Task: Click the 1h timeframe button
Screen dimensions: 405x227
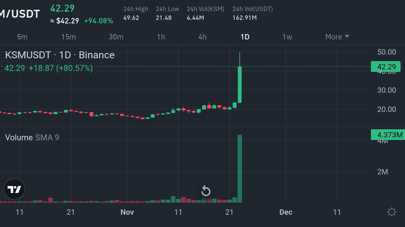Action: (161, 37)
